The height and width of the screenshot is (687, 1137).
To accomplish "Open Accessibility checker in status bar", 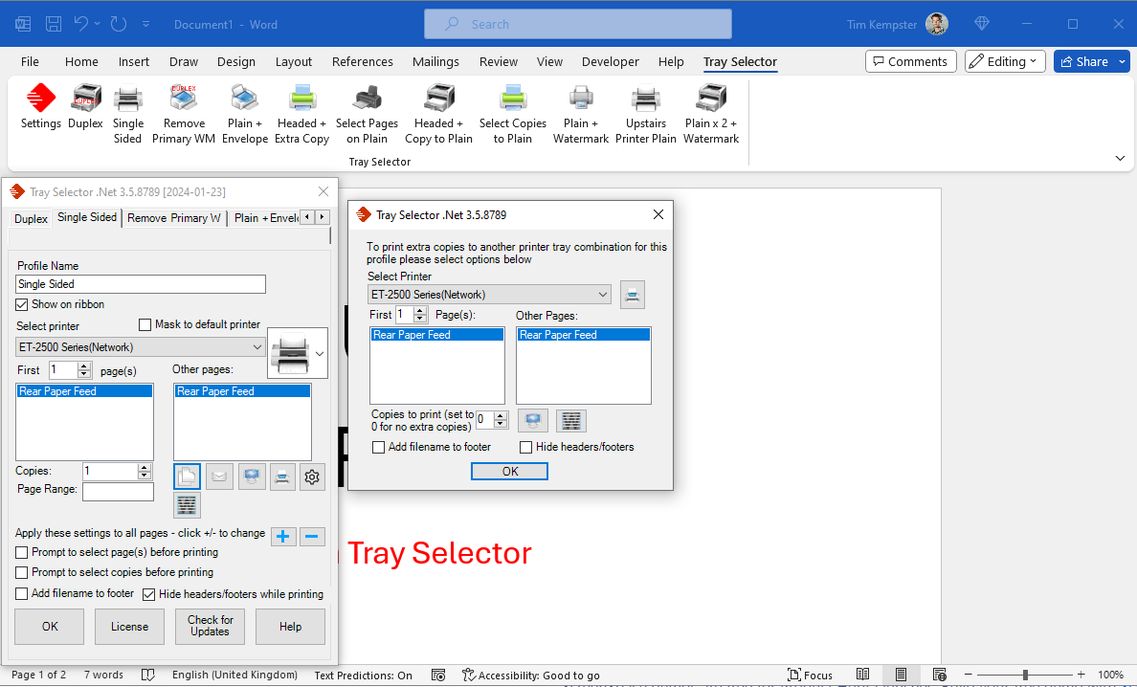I will coord(531,676).
